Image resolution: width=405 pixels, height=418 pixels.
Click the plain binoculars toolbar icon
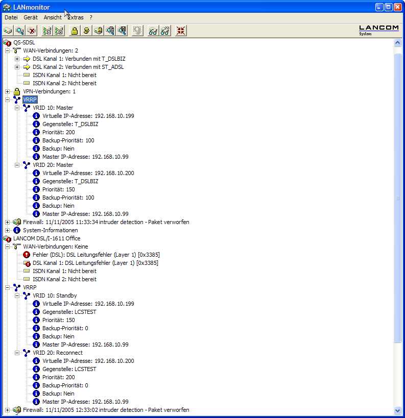pyautogui.click(x=153, y=31)
